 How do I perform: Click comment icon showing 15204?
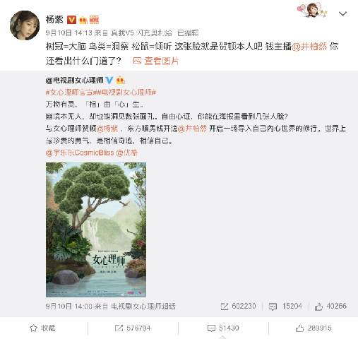[273, 306]
